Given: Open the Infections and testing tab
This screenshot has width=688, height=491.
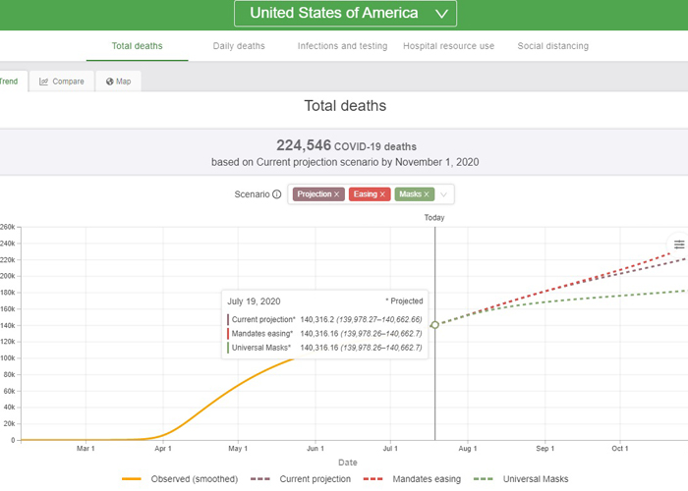Looking at the screenshot, I should (342, 46).
